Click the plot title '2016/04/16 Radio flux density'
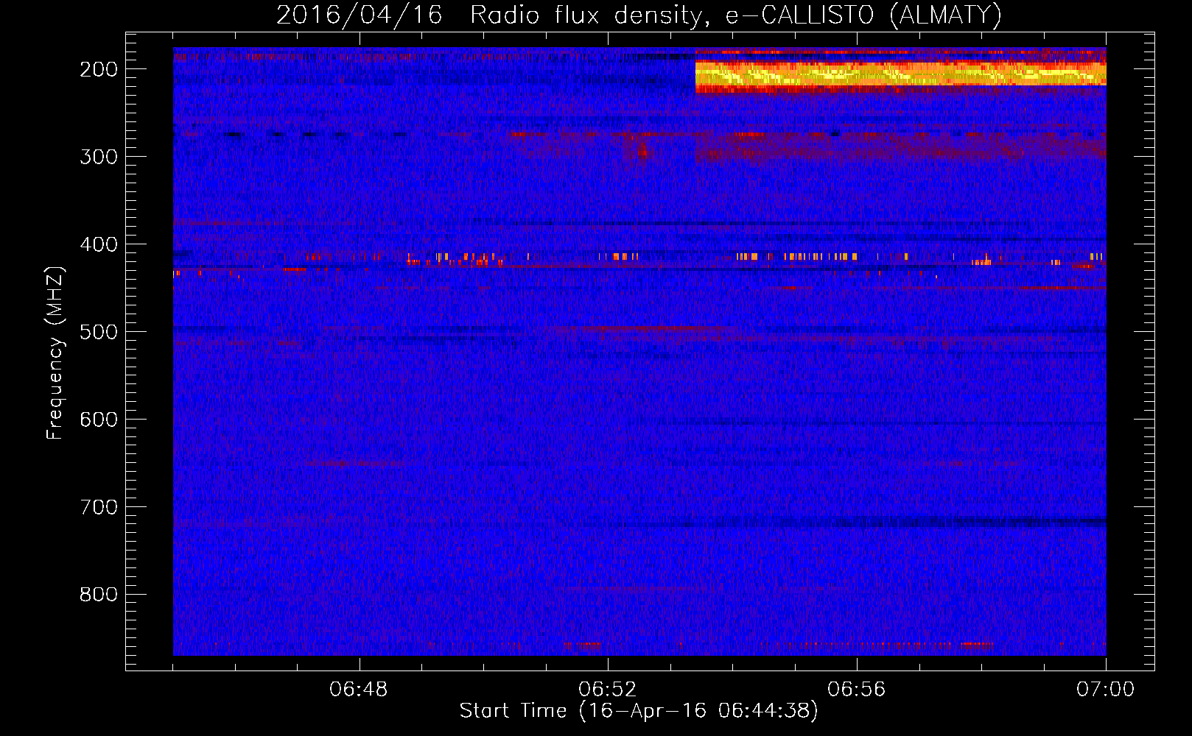 click(x=488, y=15)
